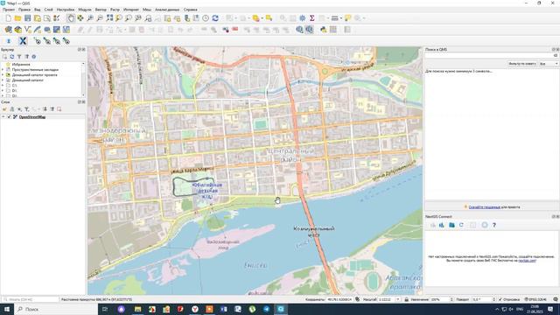This screenshot has width=560, height=315.
Task: Click the help question mark in NextGIS Connect
Action: (493, 225)
